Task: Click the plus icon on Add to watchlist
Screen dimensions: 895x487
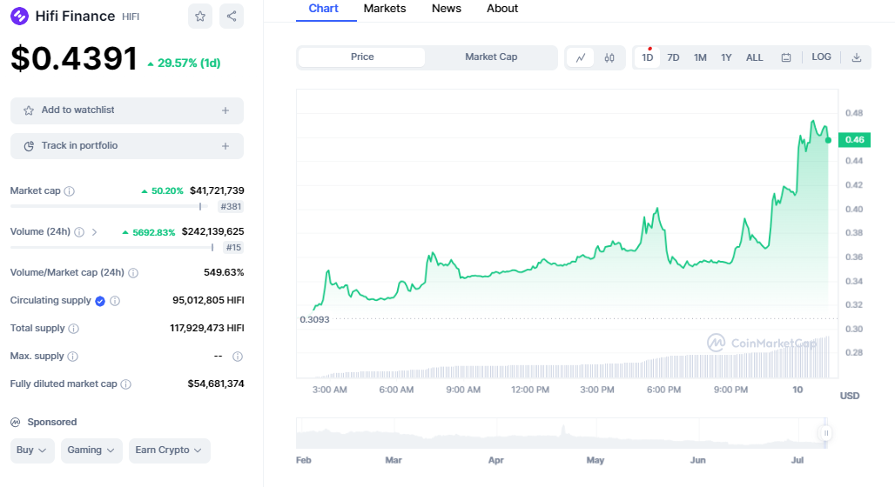Action: (x=225, y=110)
